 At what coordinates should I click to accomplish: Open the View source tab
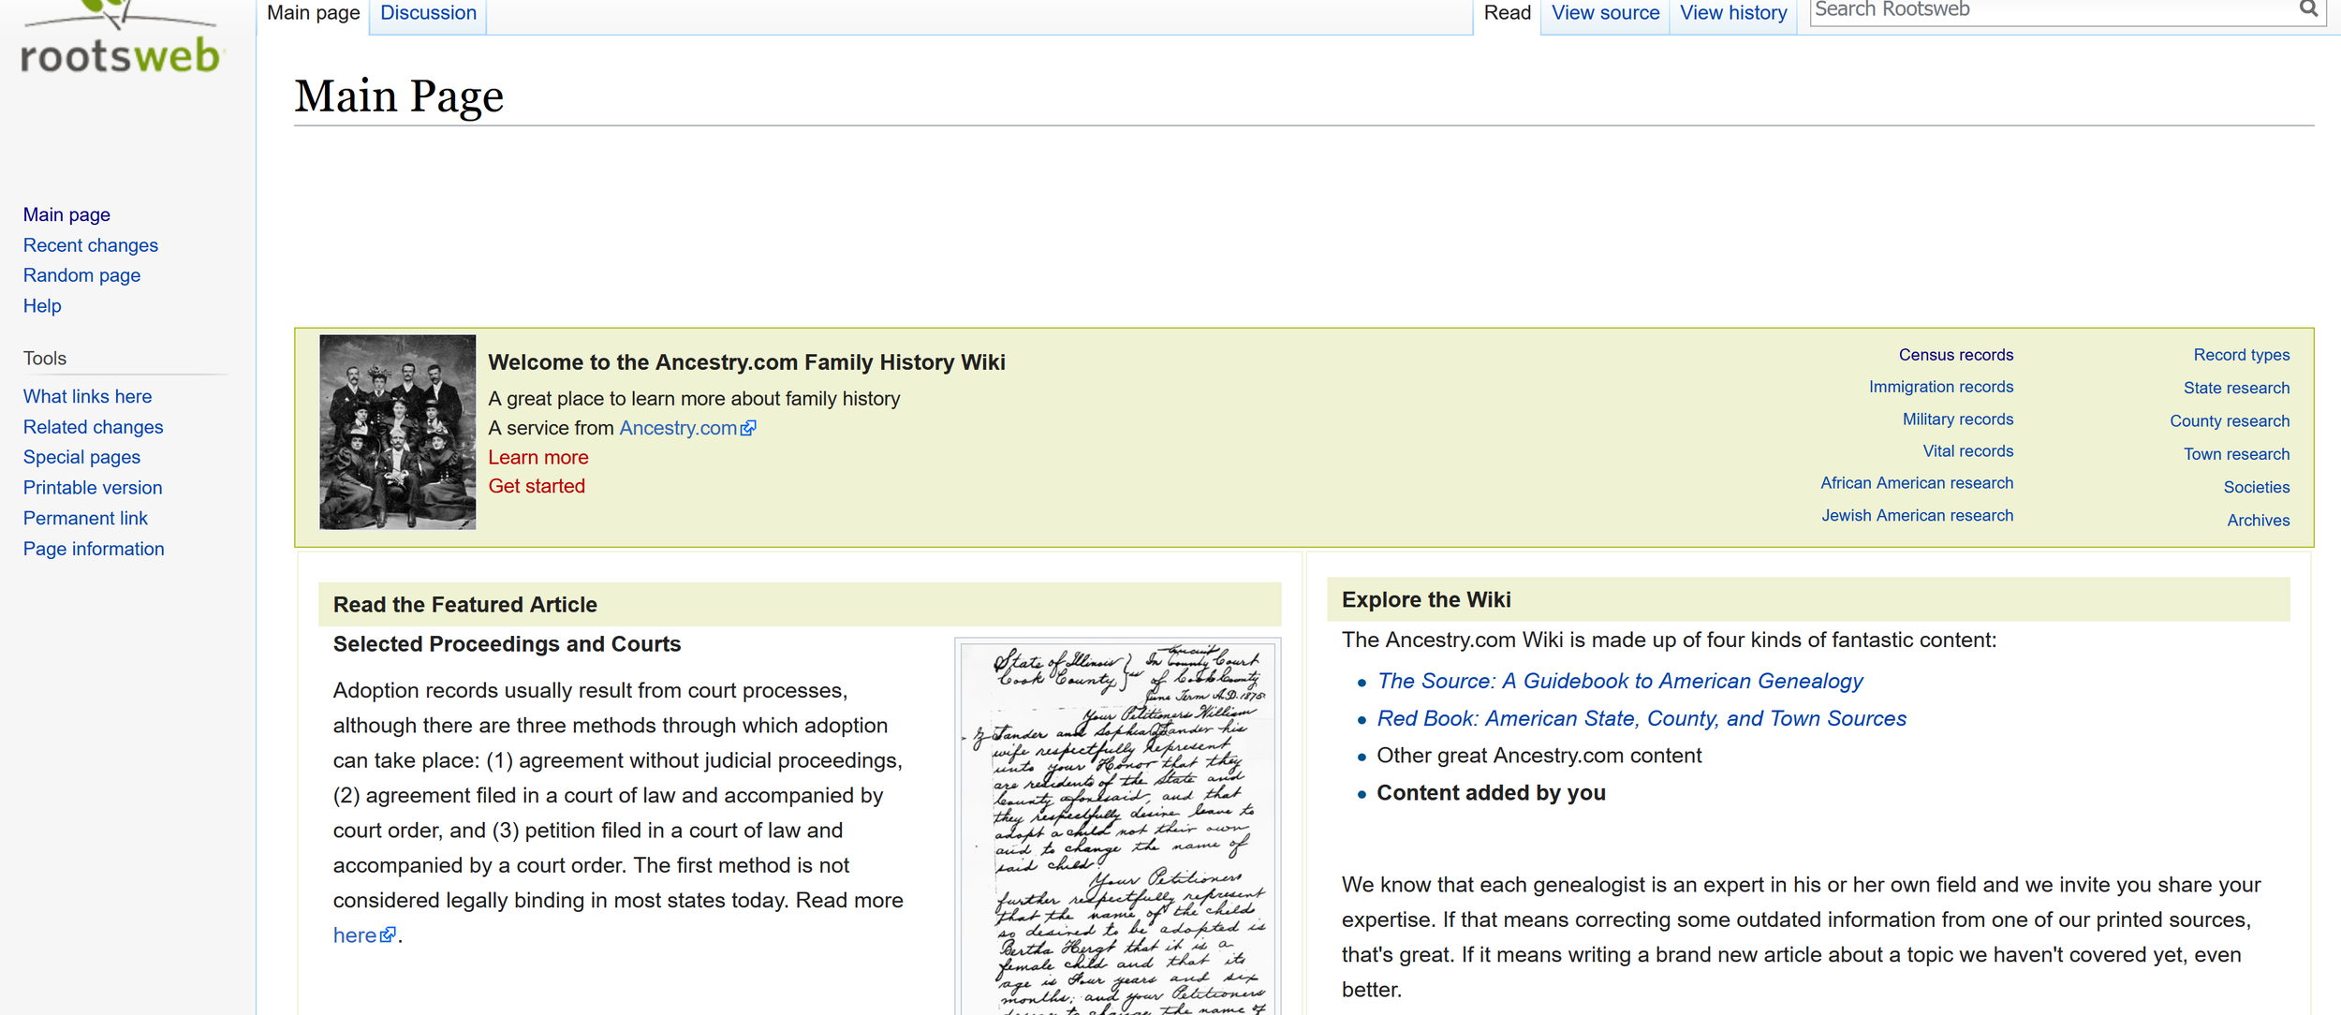pyautogui.click(x=1605, y=13)
